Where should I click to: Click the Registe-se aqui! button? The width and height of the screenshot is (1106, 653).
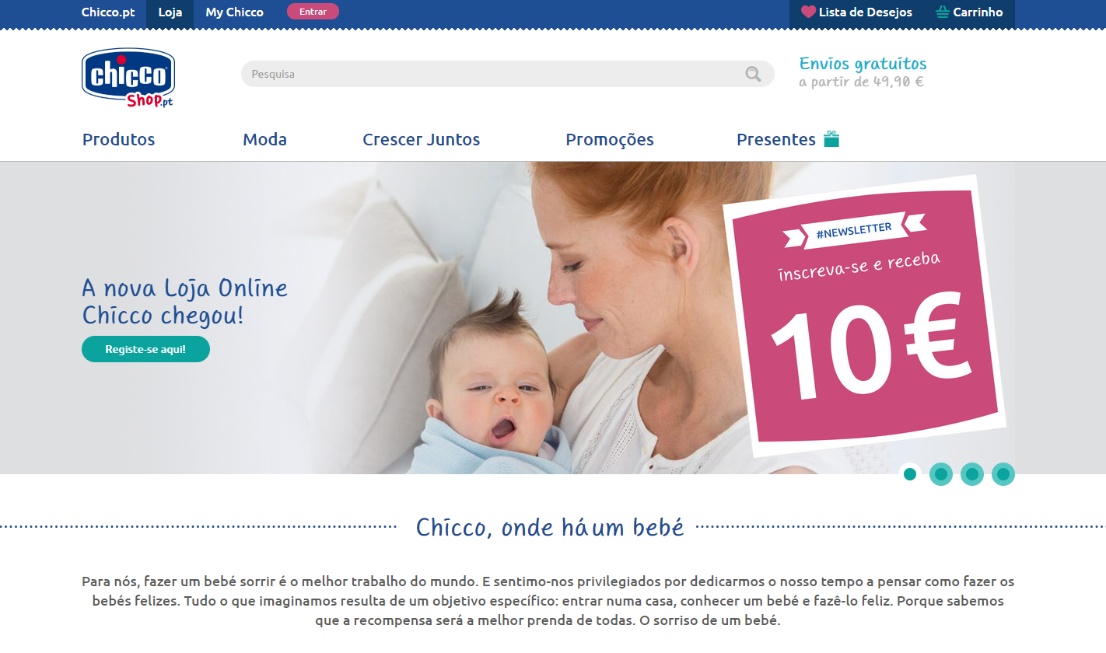[x=145, y=349]
